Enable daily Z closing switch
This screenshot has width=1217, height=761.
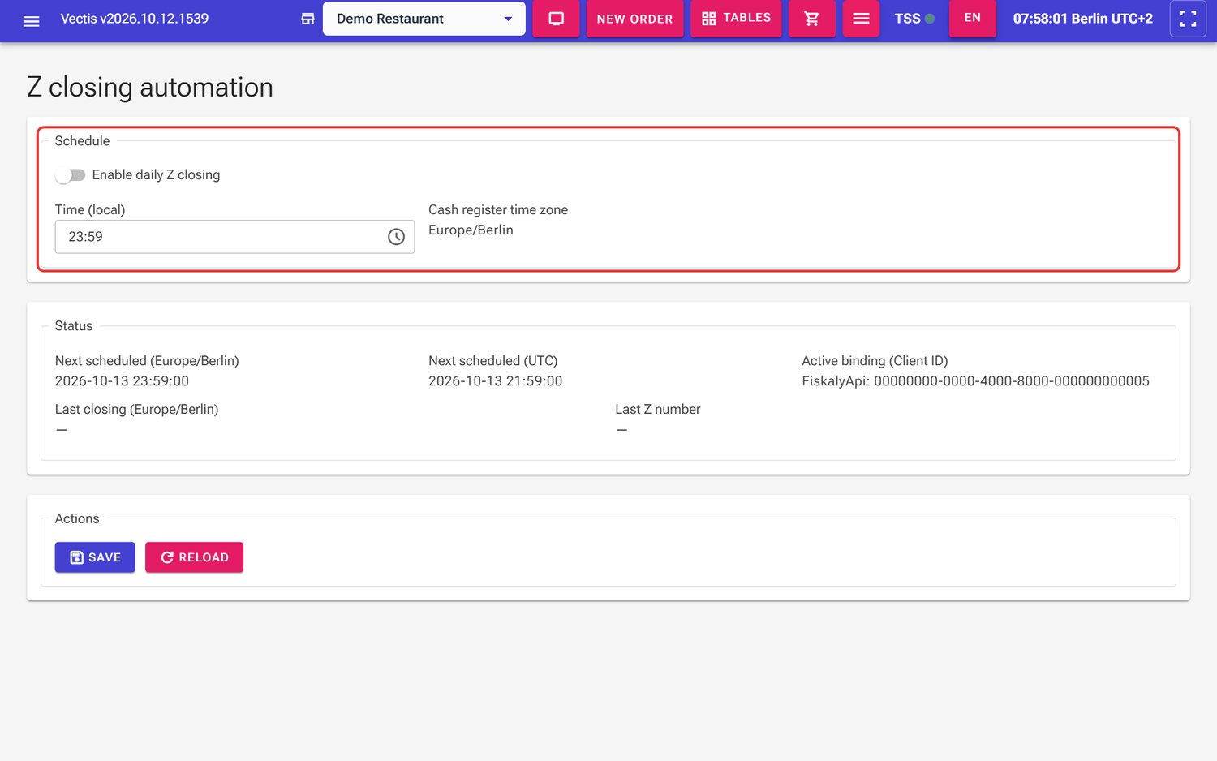(x=70, y=175)
